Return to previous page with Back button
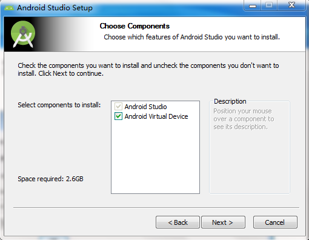The height and width of the screenshot is (240, 309). [178, 222]
